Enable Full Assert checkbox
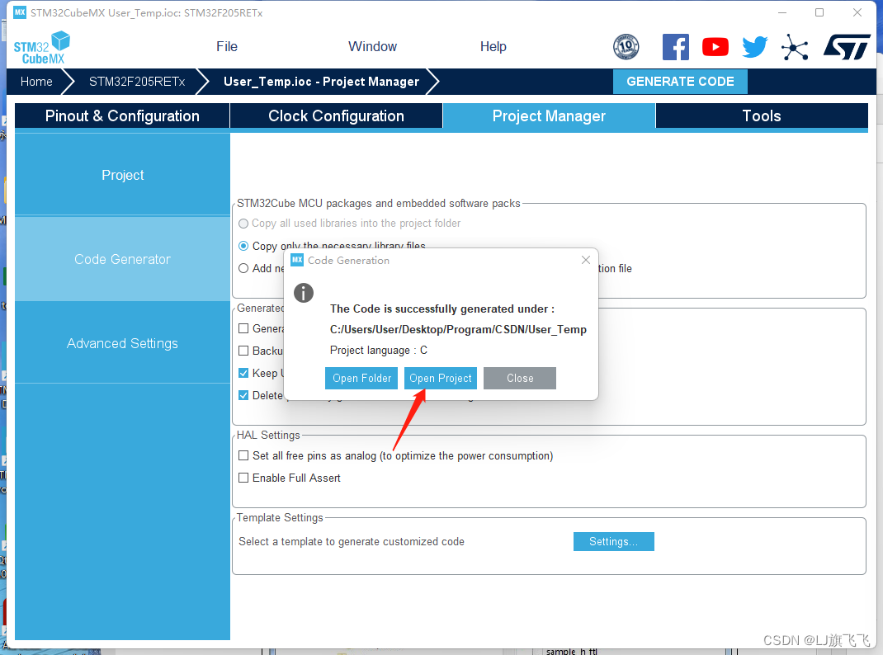 click(243, 478)
